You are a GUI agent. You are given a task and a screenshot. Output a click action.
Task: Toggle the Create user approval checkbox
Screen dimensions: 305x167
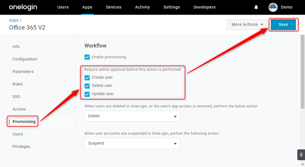click(x=87, y=78)
